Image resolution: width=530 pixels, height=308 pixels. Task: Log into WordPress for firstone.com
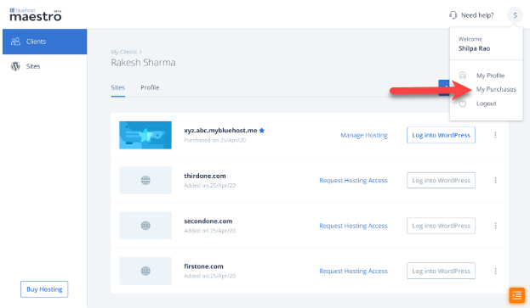(441, 271)
